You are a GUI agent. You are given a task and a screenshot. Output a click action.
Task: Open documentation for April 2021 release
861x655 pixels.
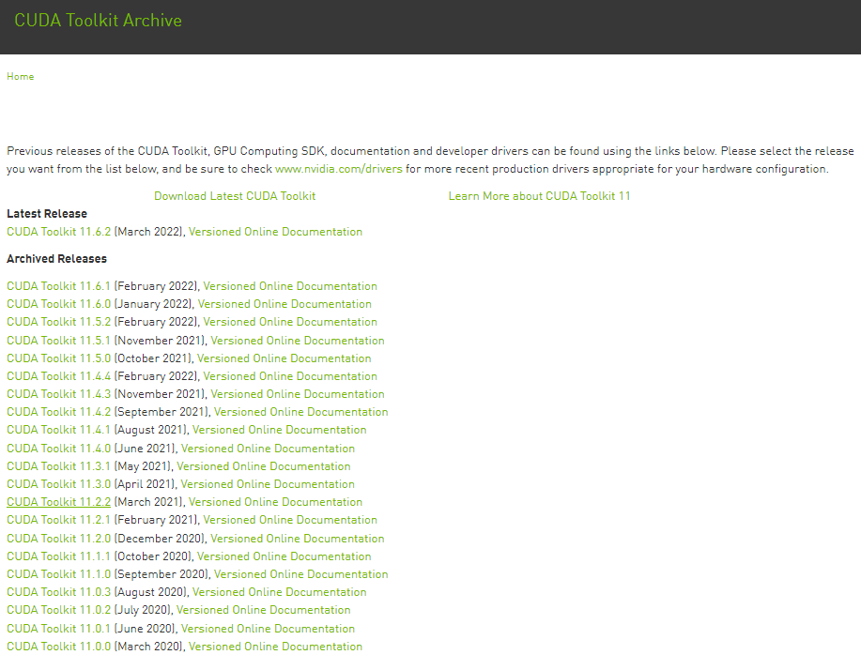click(x=268, y=484)
